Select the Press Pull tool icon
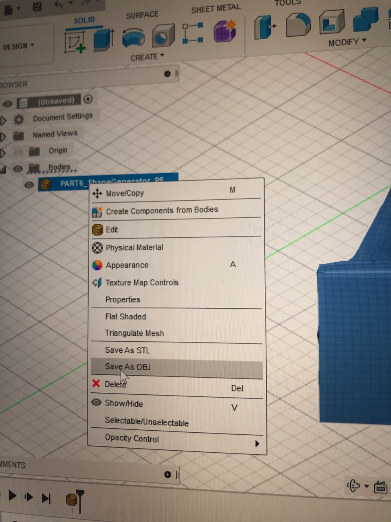This screenshot has height=522, width=391. point(265,27)
